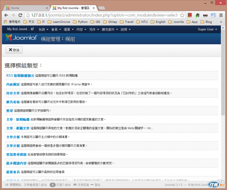Screen dimensions: 227x190
Task: Go back with the browser back arrow
Action: (x=6, y=15)
